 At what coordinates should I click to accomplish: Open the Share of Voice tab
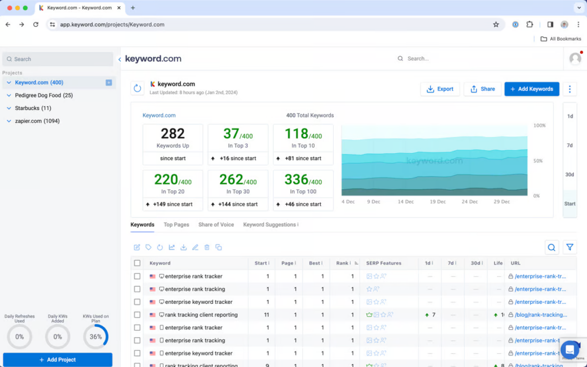[x=216, y=225]
